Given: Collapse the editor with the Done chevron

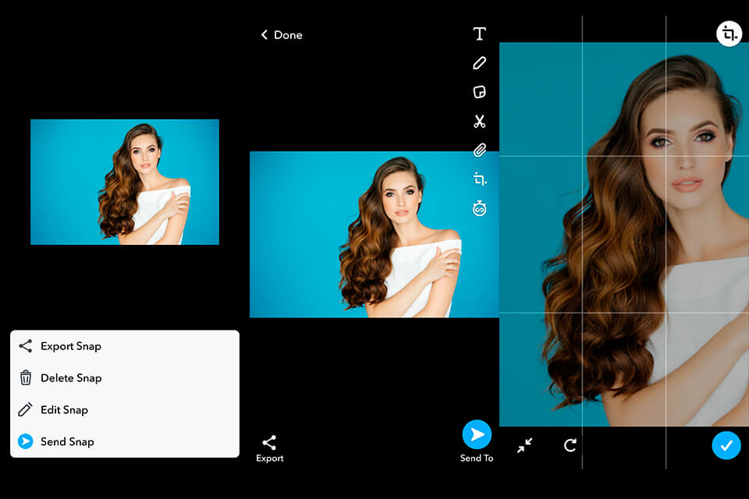Looking at the screenshot, I should tap(281, 35).
